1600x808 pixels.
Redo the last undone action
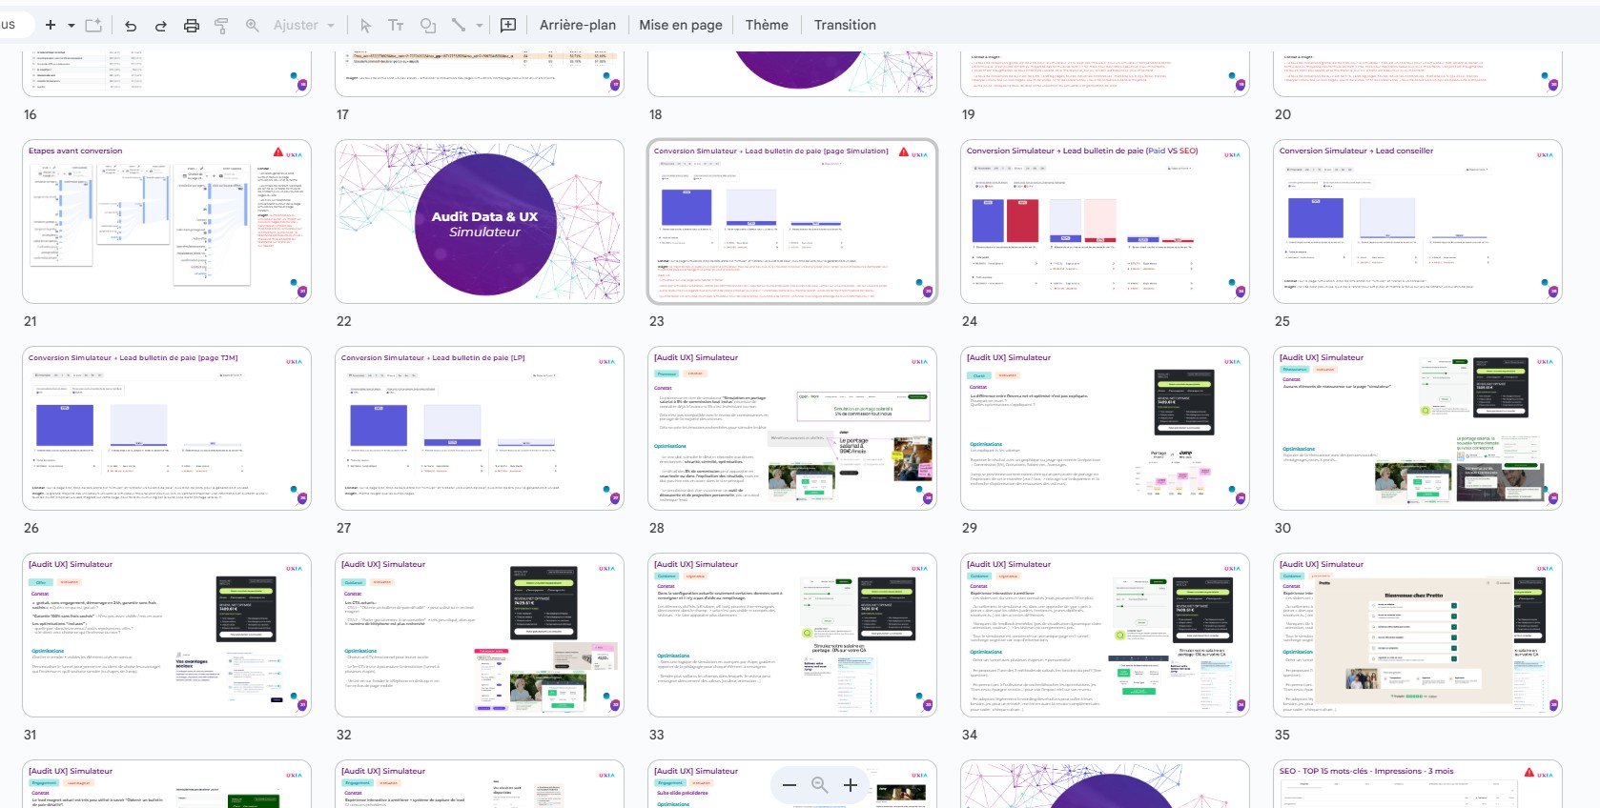point(160,26)
